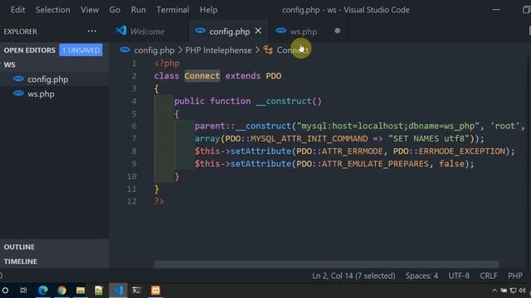Open Windows search circle on taskbar
The height and width of the screenshot is (298, 531).
(x=5, y=291)
